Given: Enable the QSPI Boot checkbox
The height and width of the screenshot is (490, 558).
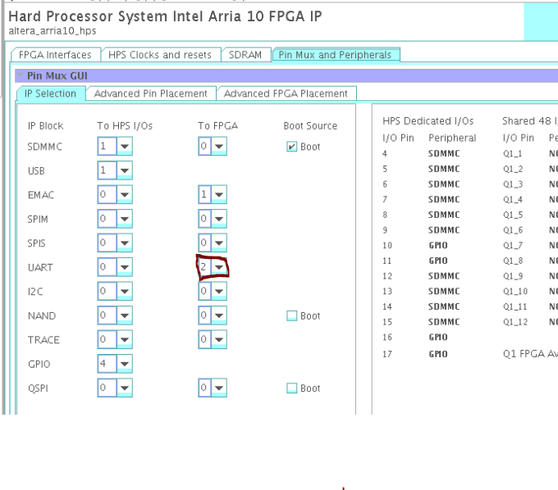Looking at the screenshot, I should 292,388.
